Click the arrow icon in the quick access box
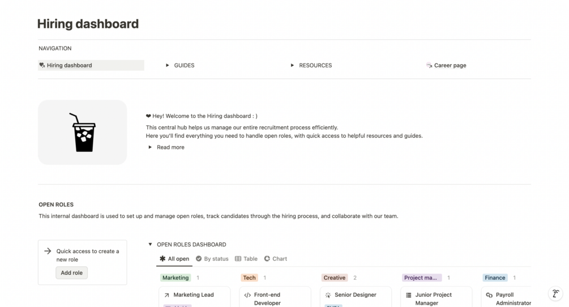Image resolution: width=569 pixels, height=307 pixels. tap(48, 251)
